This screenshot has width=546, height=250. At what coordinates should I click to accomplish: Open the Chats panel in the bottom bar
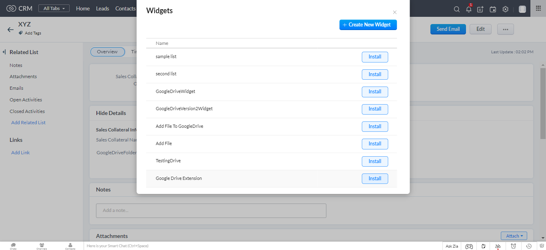pyautogui.click(x=13, y=246)
